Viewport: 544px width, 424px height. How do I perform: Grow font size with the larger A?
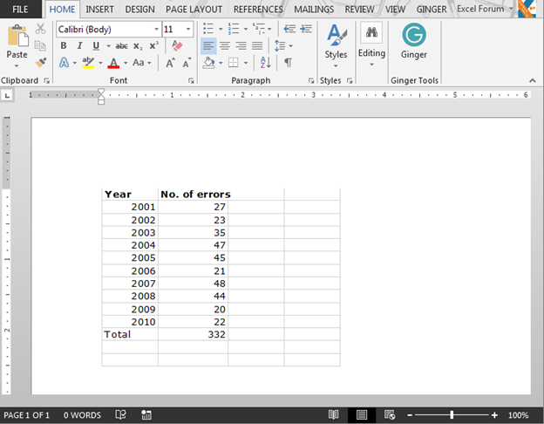point(170,63)
